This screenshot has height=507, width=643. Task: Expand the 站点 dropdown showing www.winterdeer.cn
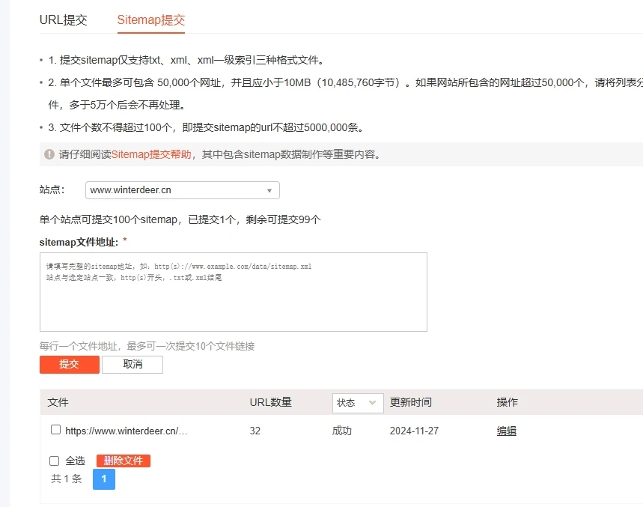tap(182, 190)
